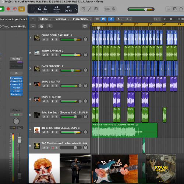Click the TAG ThatUnknowP track icon

click(x=37, y=146)
